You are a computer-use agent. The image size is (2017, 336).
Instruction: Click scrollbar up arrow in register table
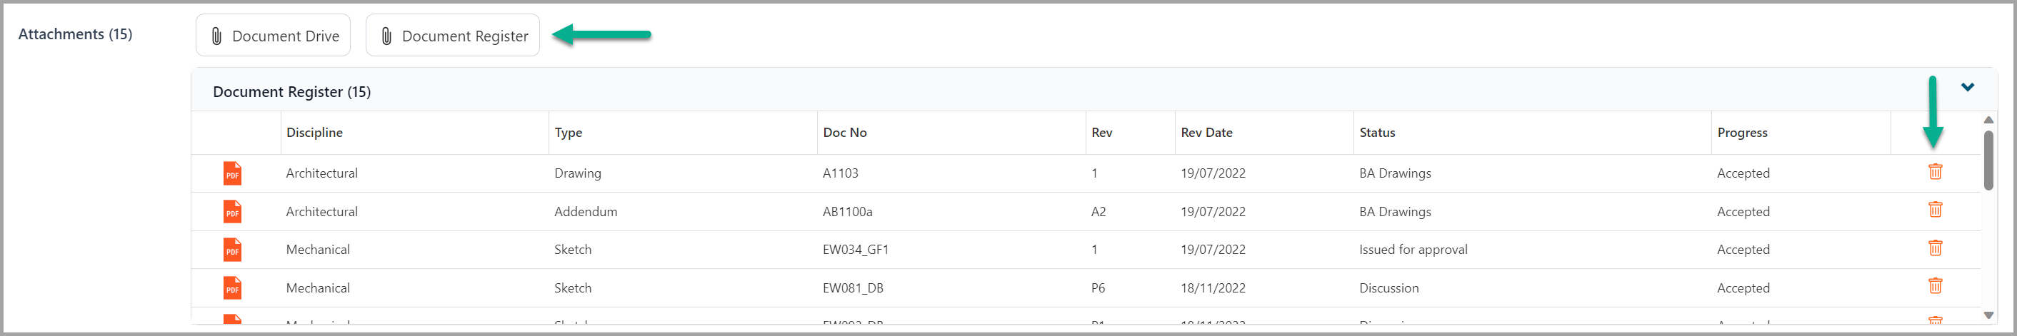(1989, 120)
